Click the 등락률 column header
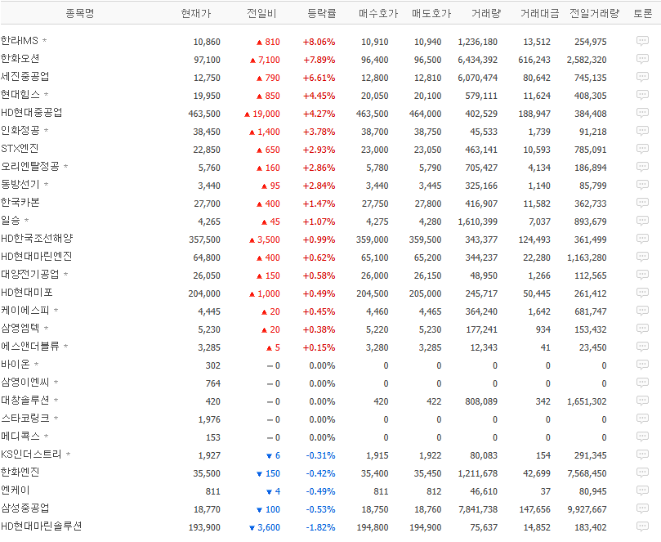Screen dimensions: 661x542 (322, 14)
